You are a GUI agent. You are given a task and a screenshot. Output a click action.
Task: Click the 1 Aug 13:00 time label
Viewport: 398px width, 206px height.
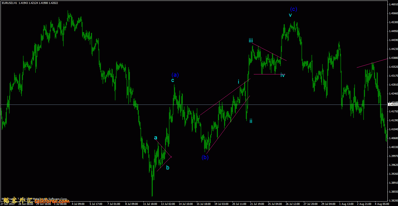(346, 204)
